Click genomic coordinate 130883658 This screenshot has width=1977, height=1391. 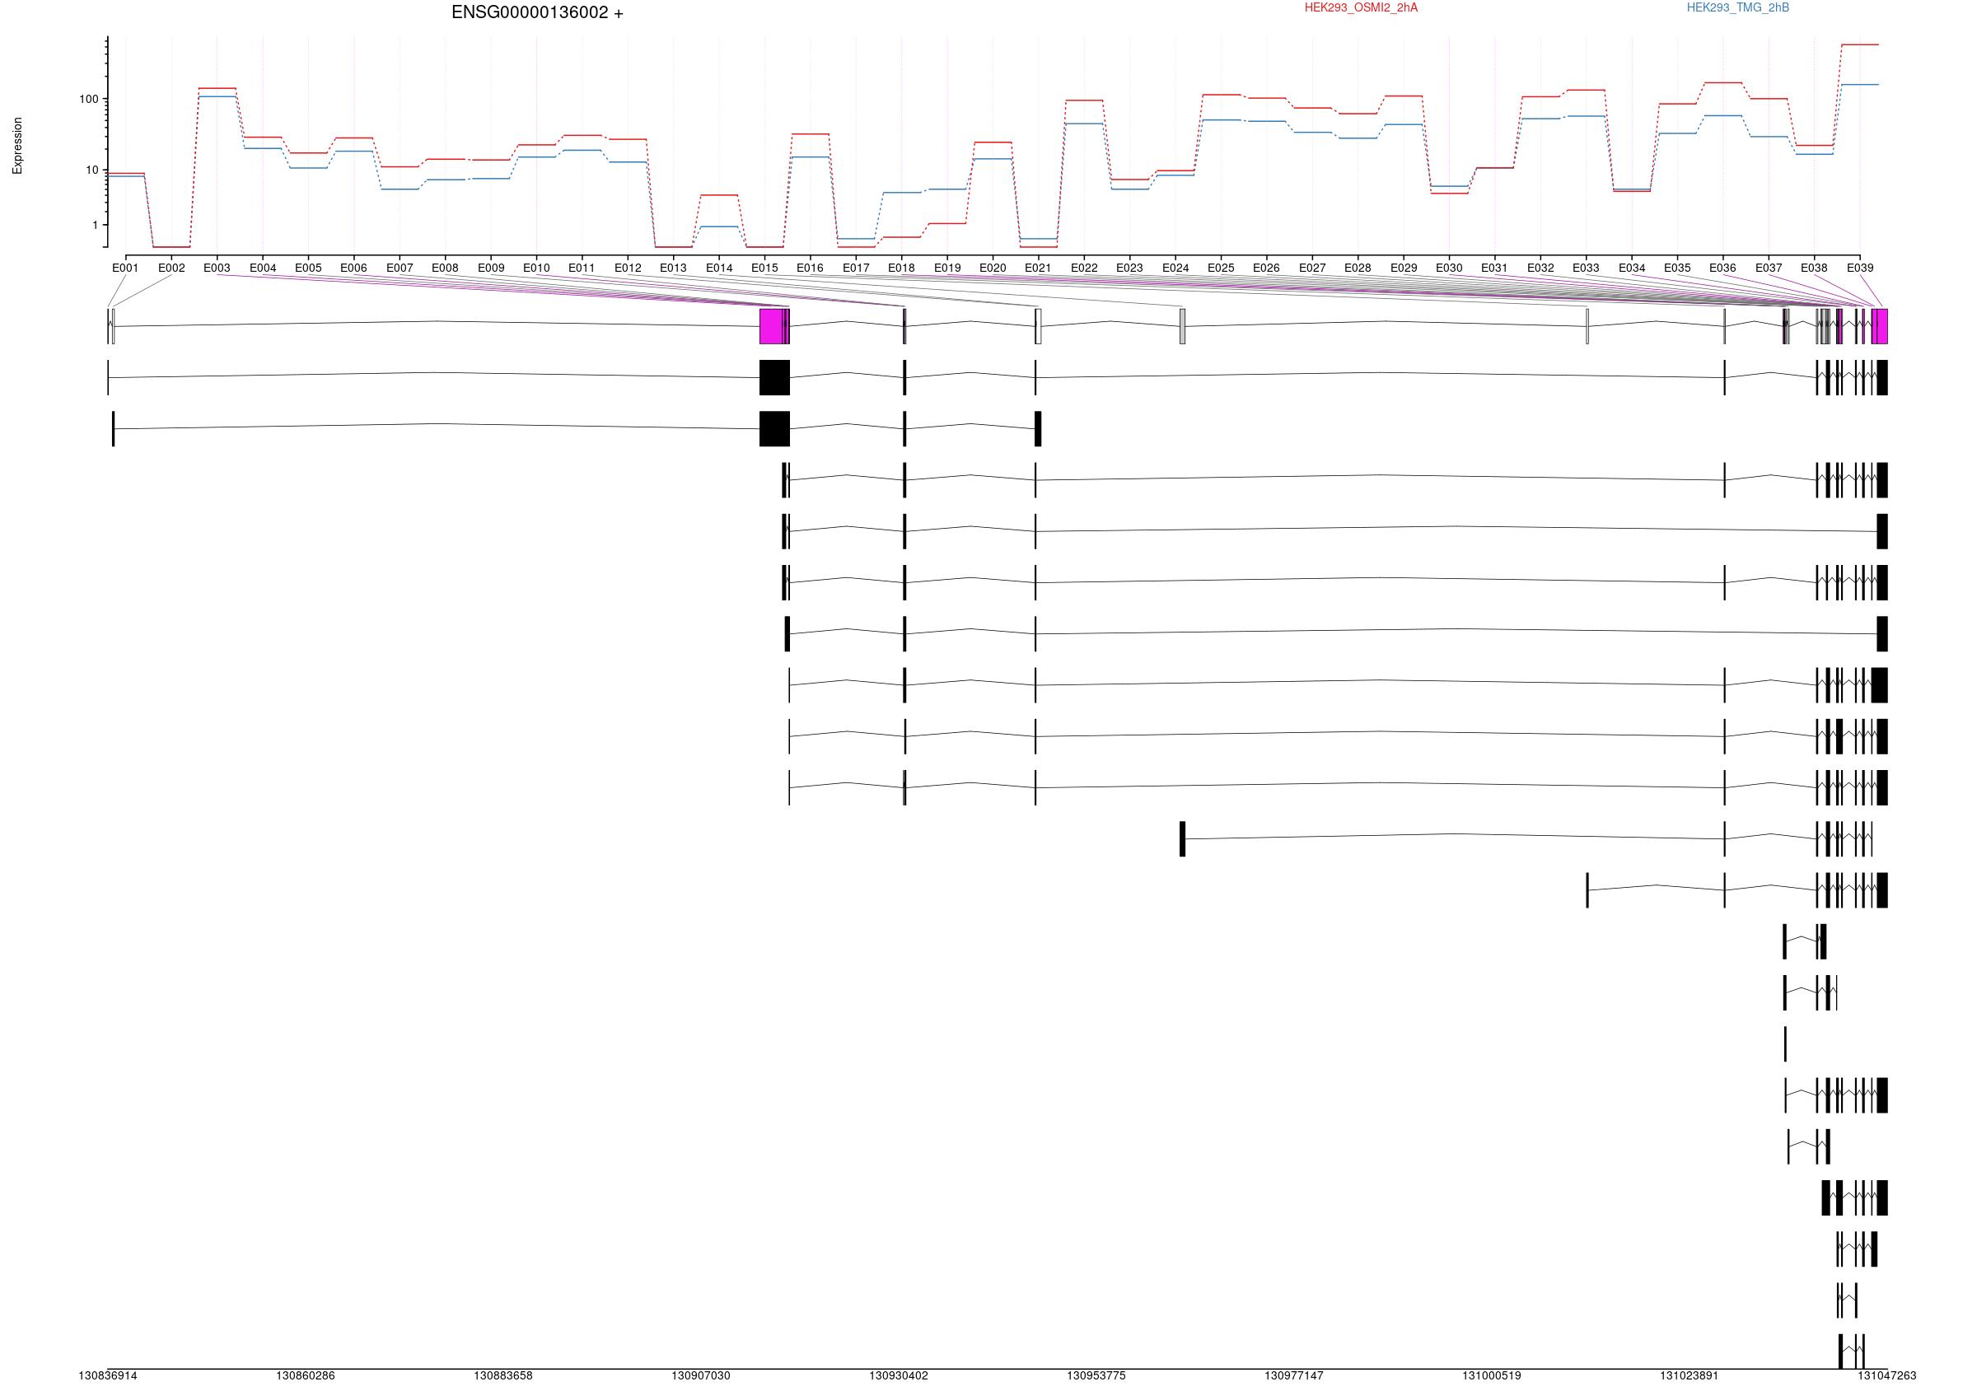[x=502, y=1375]
